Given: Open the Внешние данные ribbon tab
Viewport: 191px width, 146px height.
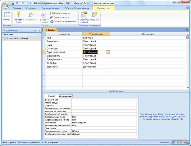Looking at the screenshot, I should tap(51, 8).
